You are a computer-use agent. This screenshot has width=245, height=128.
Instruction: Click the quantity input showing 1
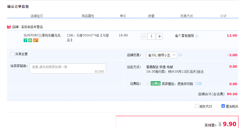coord(151,36)
